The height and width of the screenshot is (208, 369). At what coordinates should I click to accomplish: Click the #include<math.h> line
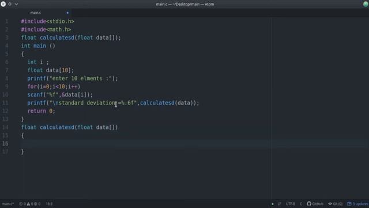click(x=46, y=29)
